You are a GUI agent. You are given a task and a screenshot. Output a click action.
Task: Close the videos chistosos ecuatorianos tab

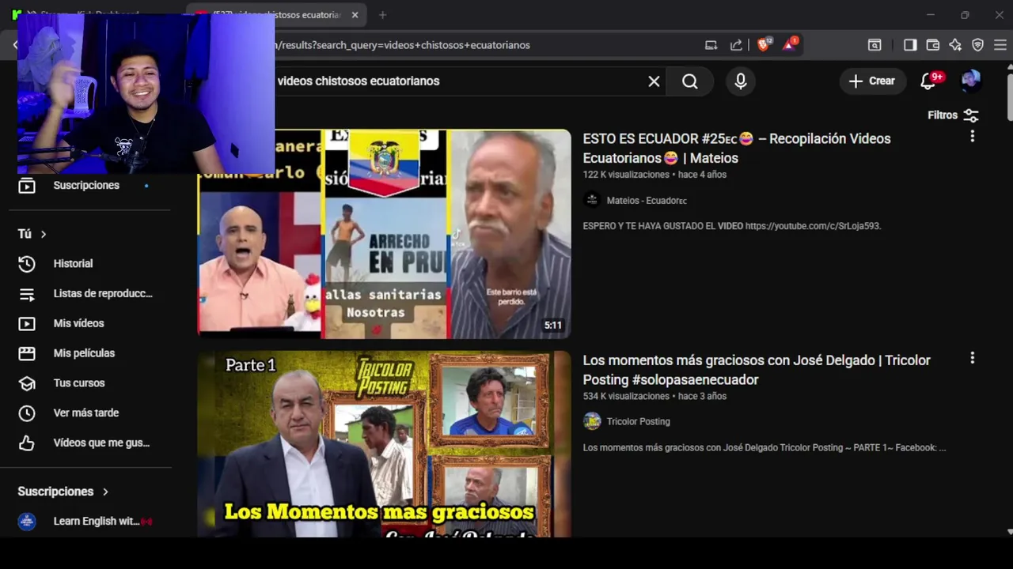(355, 15)
